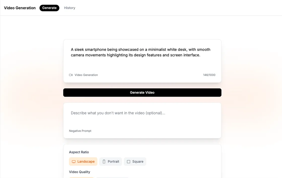Click the Video Generation label under the prompt
The height and width of the screenshot is (178, 282).
coord(86,75)
